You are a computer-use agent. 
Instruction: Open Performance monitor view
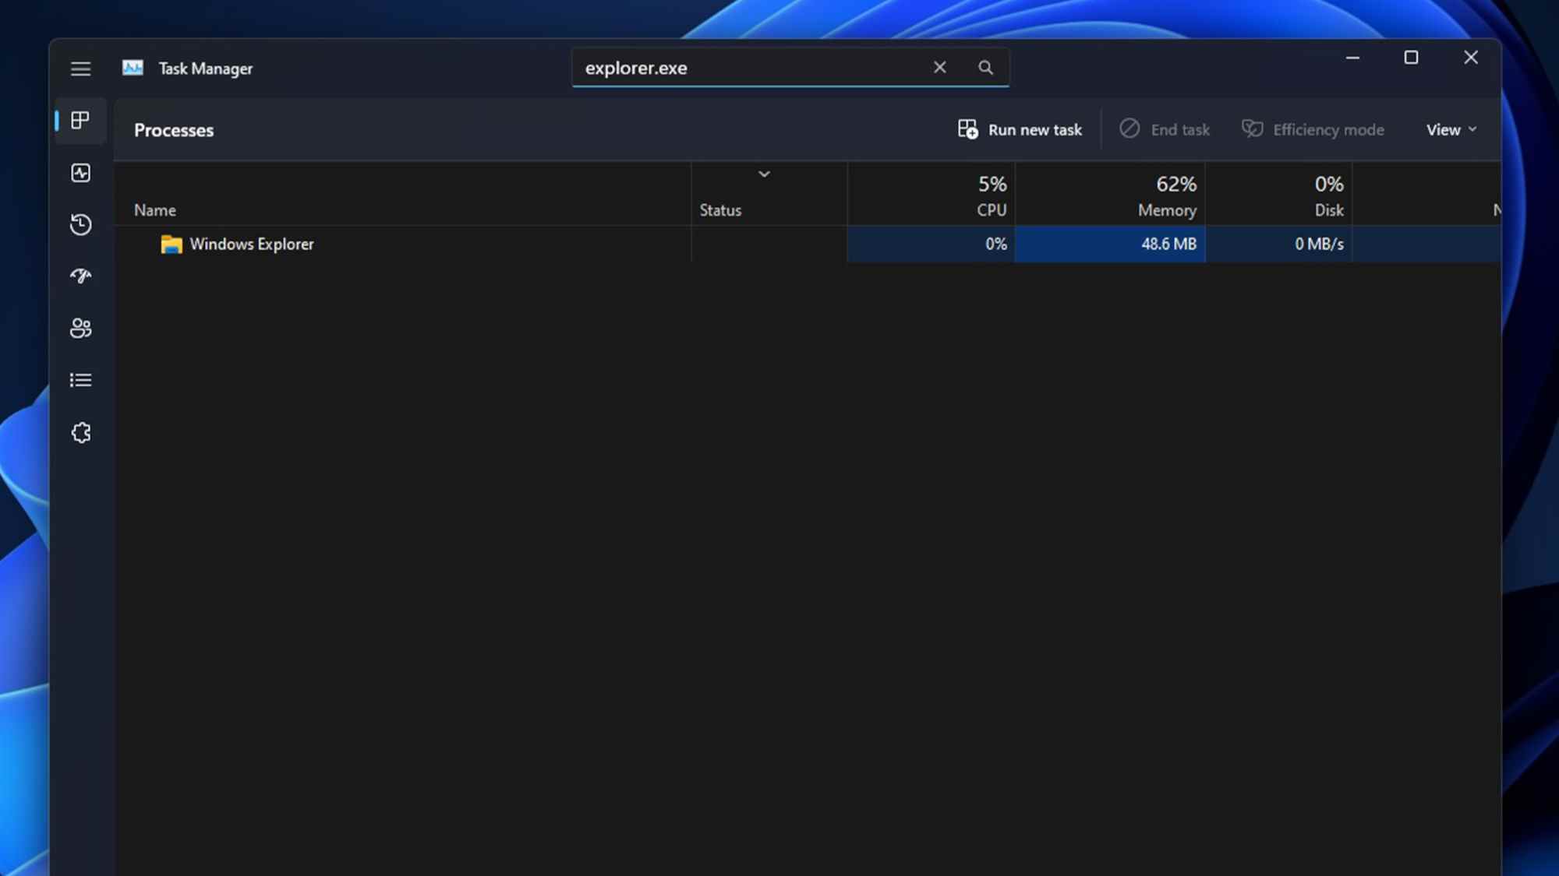[80, 172]
